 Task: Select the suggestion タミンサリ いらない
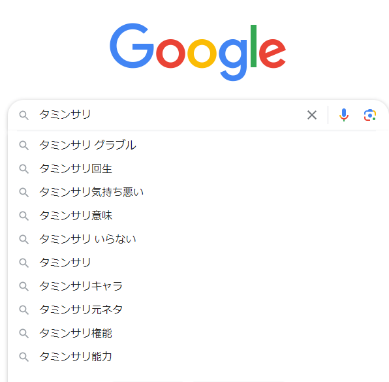click(198, 239)
